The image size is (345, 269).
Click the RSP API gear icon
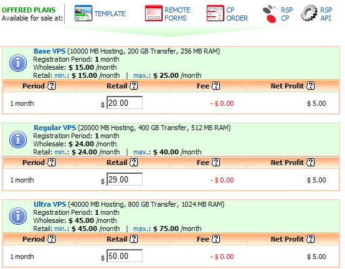[x=309, y=13]
